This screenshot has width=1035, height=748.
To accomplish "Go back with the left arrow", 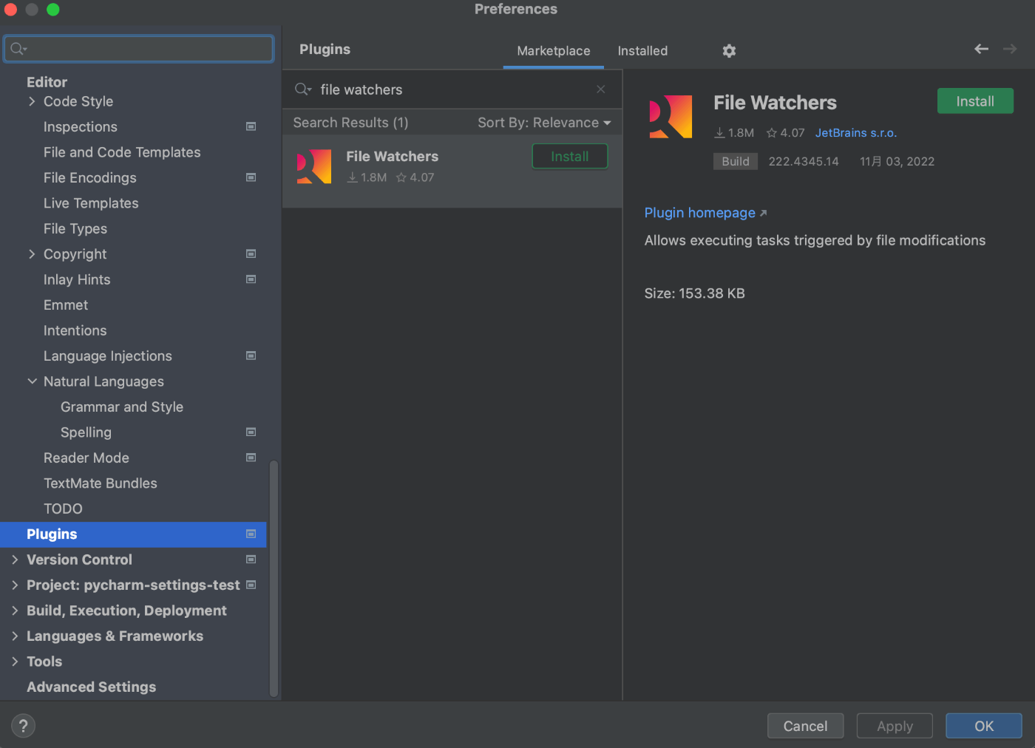I will pos(981,49).
